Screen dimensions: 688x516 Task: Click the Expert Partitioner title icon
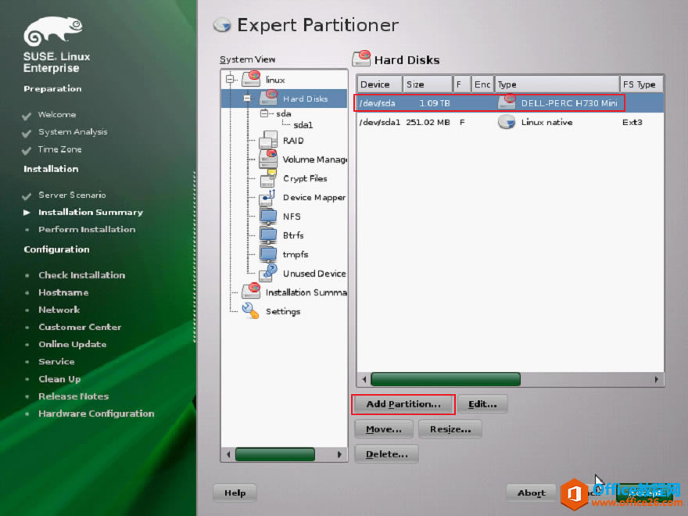[223, 25]
